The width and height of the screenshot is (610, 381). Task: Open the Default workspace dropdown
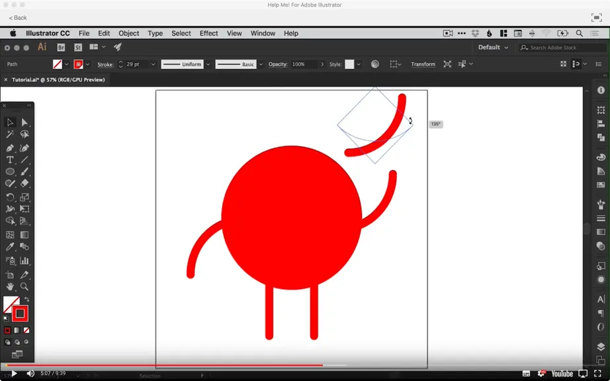click(493, 48)
